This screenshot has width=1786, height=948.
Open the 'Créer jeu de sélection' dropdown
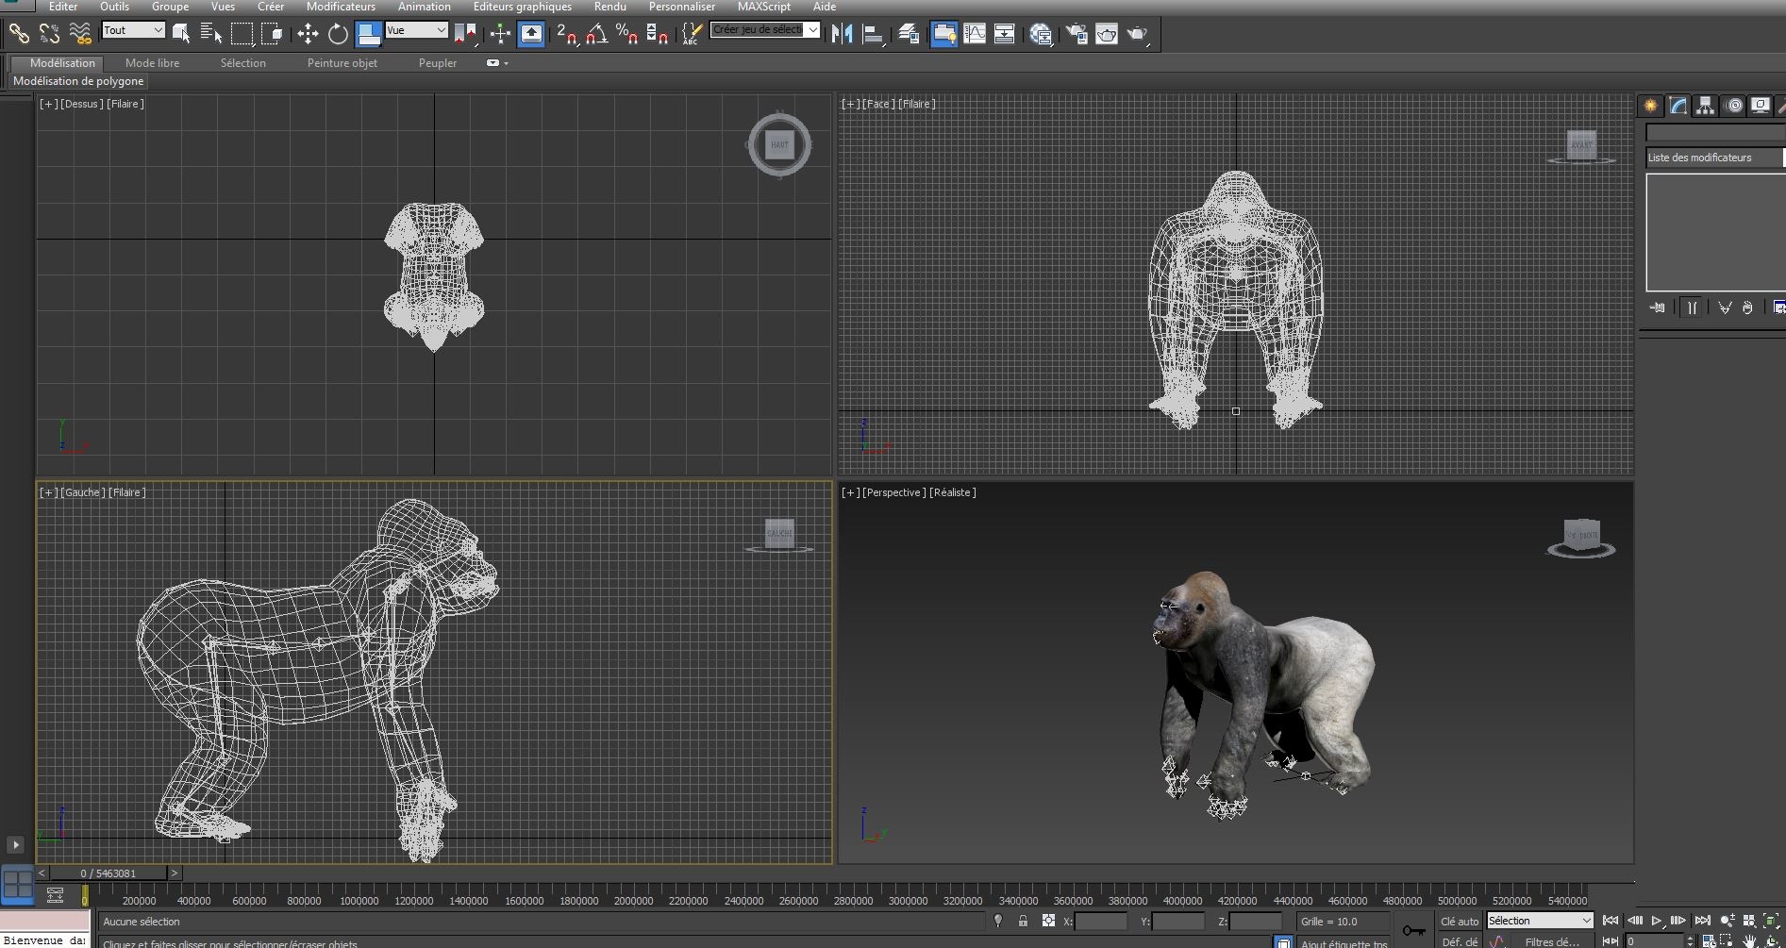(765, 30)
